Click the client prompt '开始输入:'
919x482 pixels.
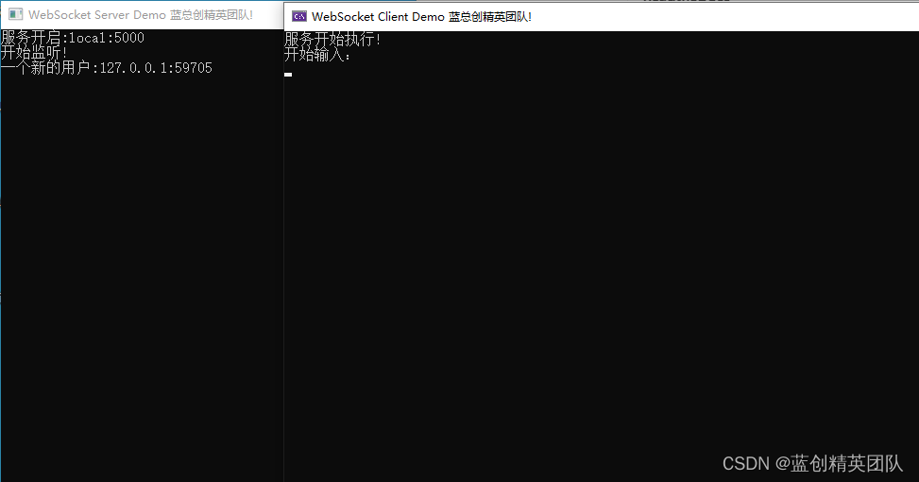[317, 55]
